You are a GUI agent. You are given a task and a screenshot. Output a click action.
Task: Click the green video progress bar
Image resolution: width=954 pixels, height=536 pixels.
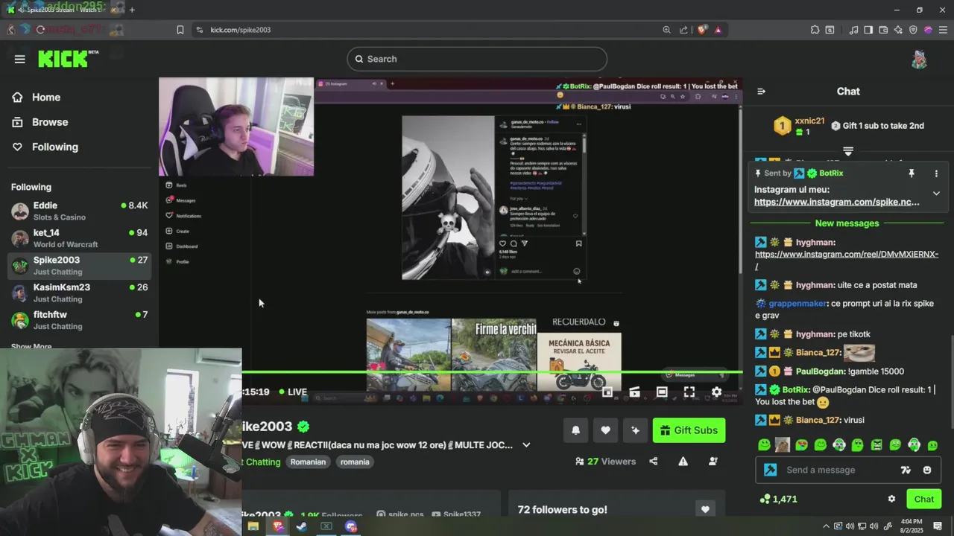coord(492,372)
